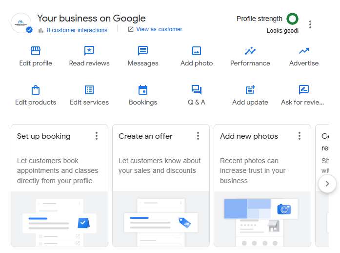340x253 pixels.
Task: Click the Add photo icon
Action: [197, 51]
